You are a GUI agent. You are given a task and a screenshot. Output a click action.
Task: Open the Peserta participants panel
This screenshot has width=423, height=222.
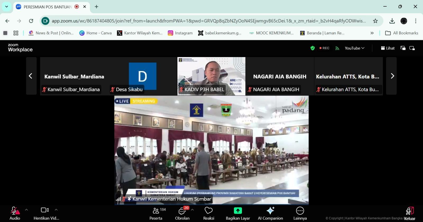156,213
